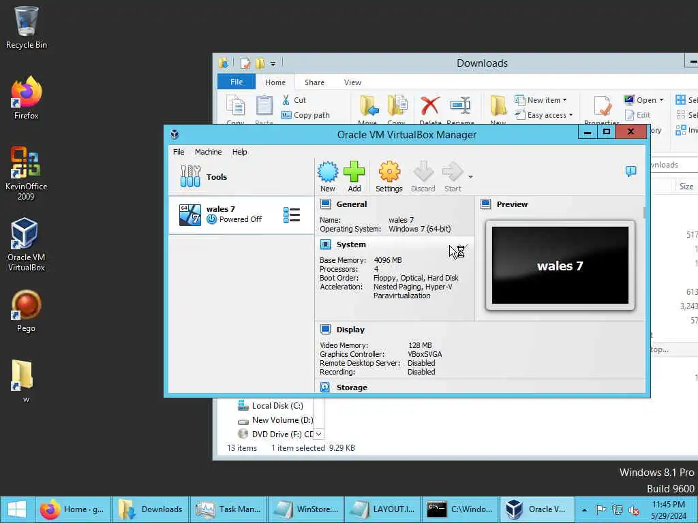Click Cut in Downloads ribbon
The width and height of the screenshot is (698, 523).
point(294,100)
